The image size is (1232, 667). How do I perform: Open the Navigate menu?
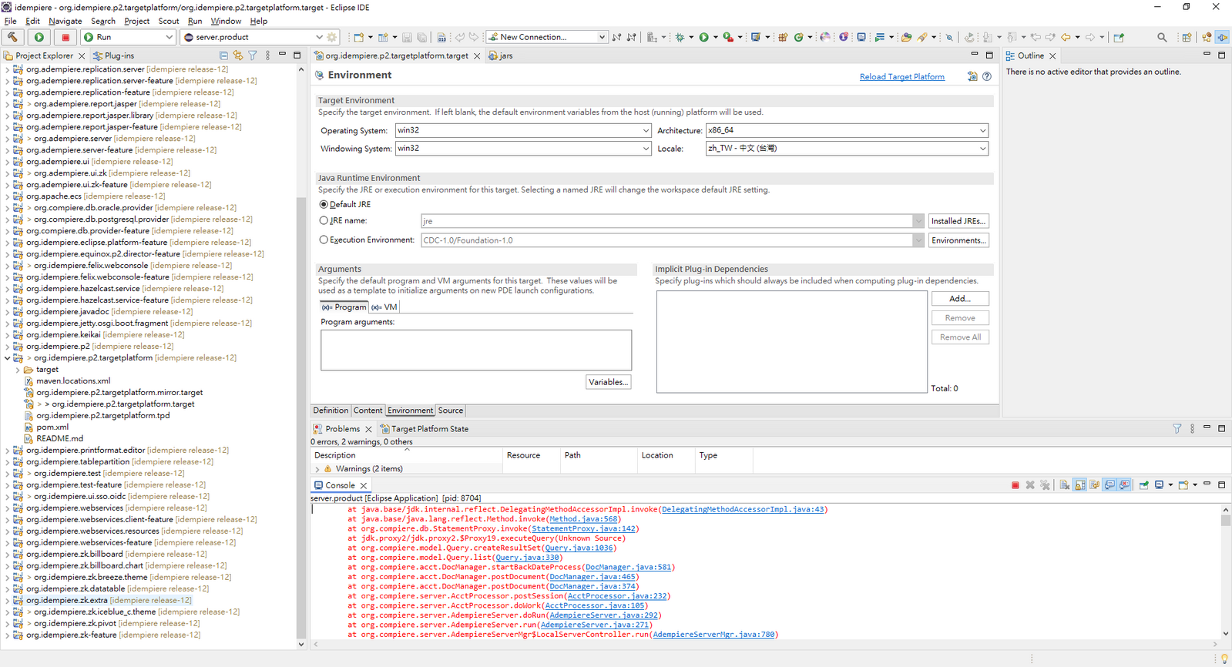click(65, 21)
